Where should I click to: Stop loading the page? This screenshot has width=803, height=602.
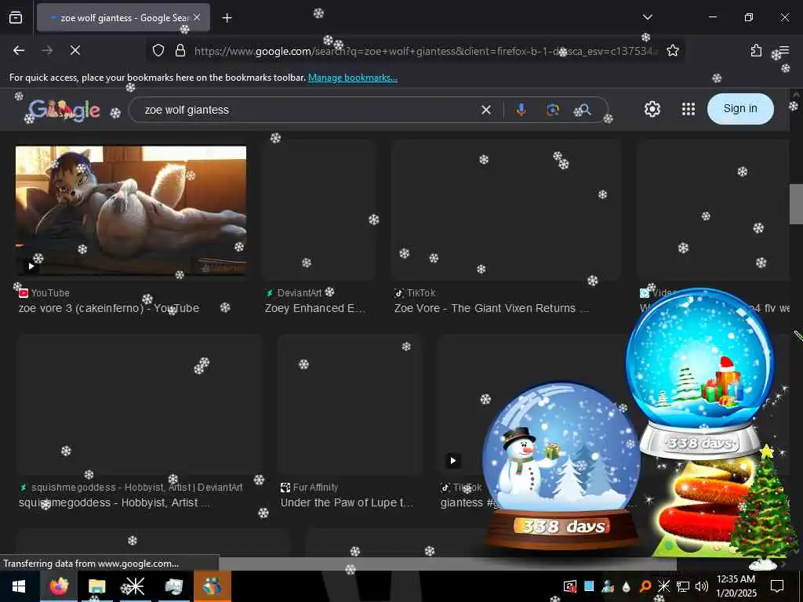click(75, 50)
